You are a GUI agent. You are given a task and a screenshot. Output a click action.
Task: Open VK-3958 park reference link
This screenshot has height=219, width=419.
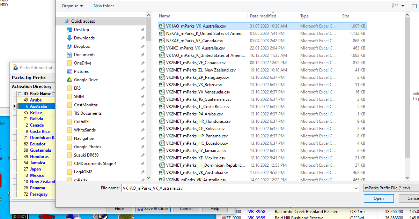coord(257,212)
